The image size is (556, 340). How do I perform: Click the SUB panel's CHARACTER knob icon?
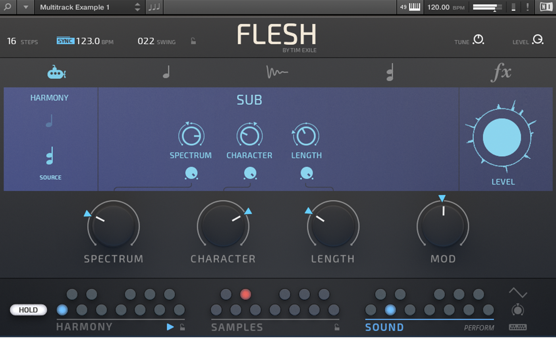[x=249, y=136]
